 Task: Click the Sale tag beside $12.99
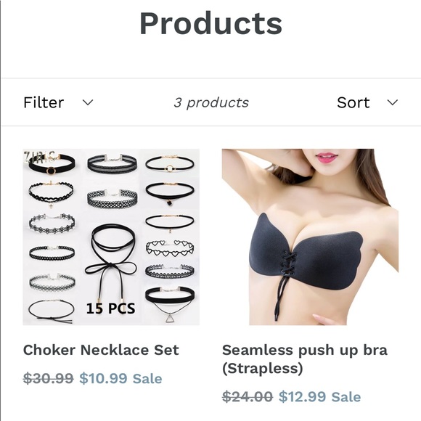coord(346,397)
